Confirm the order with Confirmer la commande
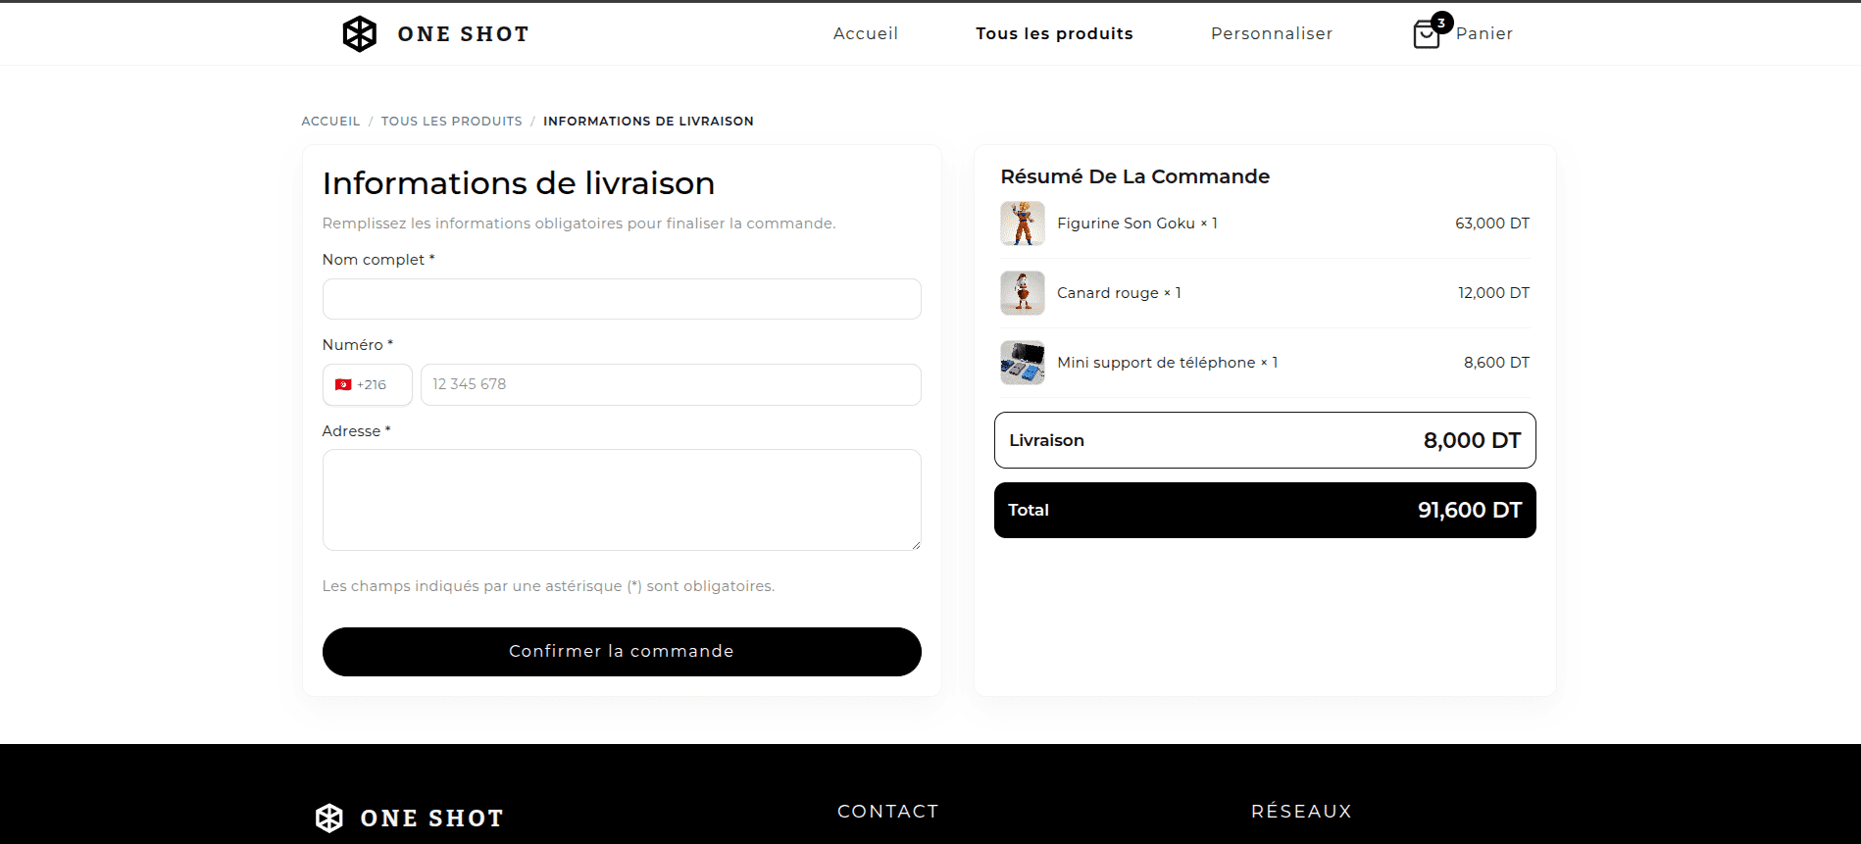The image size is (1861, 844). point(622,652)
